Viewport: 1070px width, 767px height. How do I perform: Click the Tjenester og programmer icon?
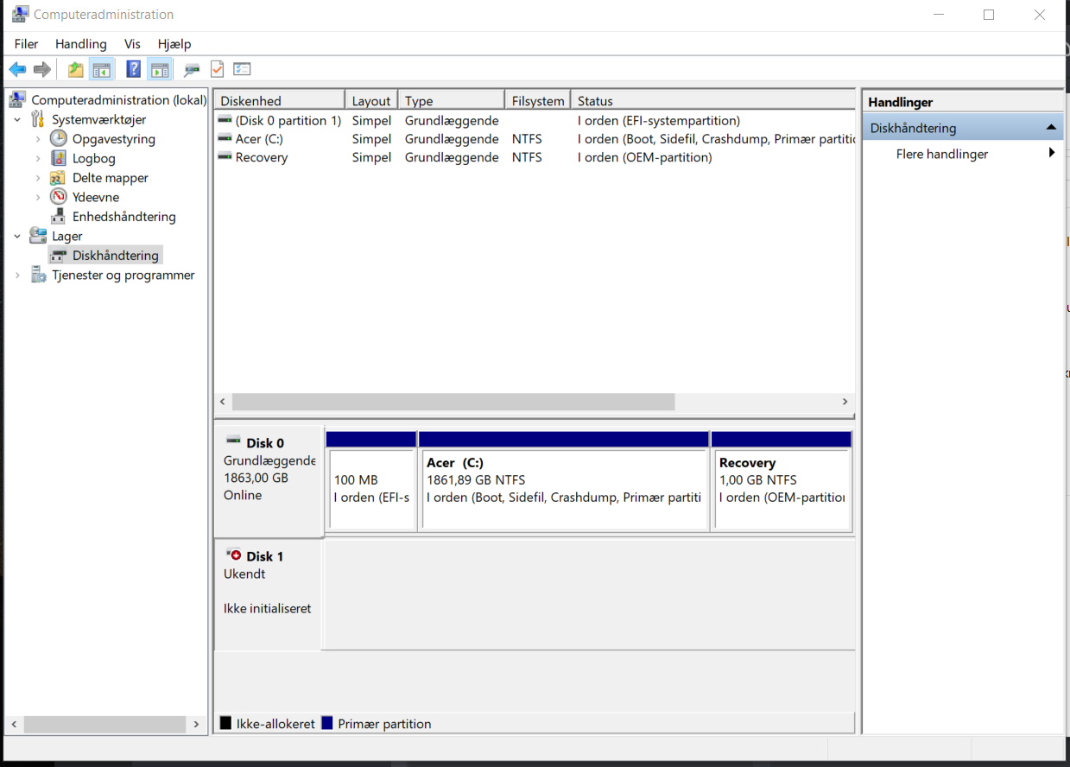38,275
